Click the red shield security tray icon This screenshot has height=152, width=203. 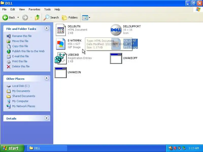pyautogui.click(x=175, y=148)
